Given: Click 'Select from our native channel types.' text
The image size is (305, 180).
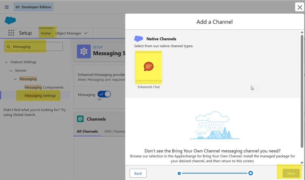Looking at the screenshot, I should [x=164, y=46].
